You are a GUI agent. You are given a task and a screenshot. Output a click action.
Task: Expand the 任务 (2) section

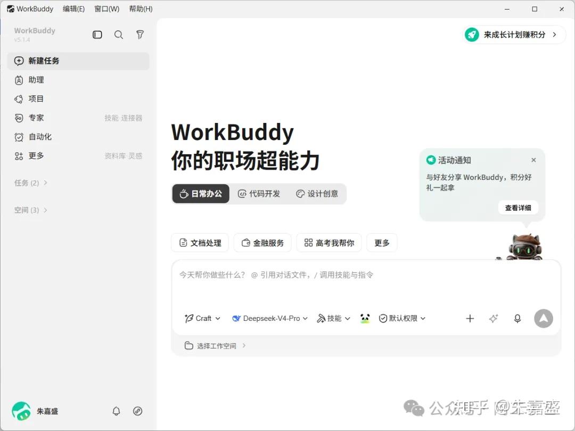coord(31,183)
